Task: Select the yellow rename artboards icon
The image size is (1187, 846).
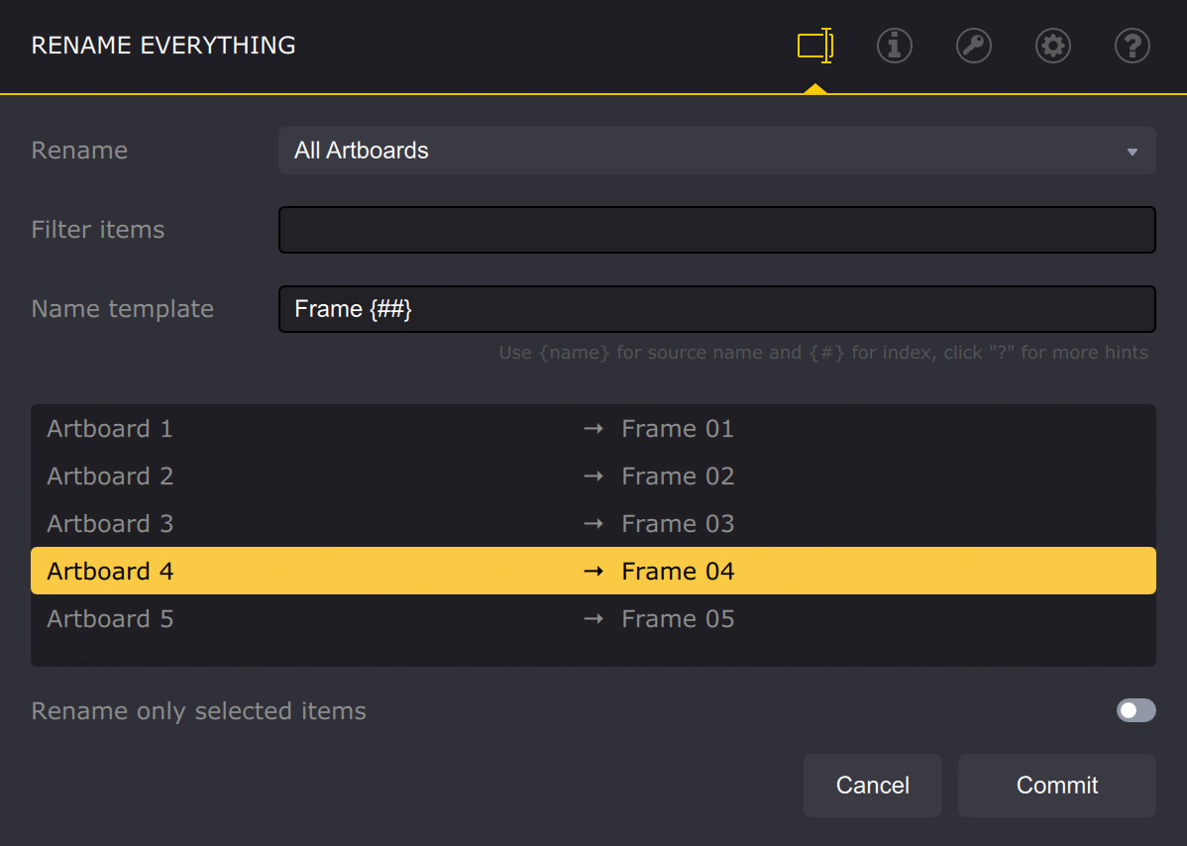Action: tap(814, 46)
